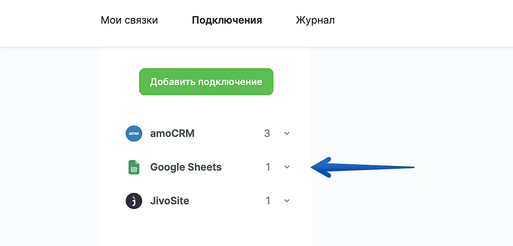
Task: Switch to the Журнал tab
Action: click(x=315, y=20)
